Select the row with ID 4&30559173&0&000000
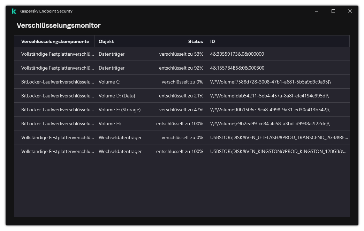Viewport: 364px width, 231px height. pos(182,54)
